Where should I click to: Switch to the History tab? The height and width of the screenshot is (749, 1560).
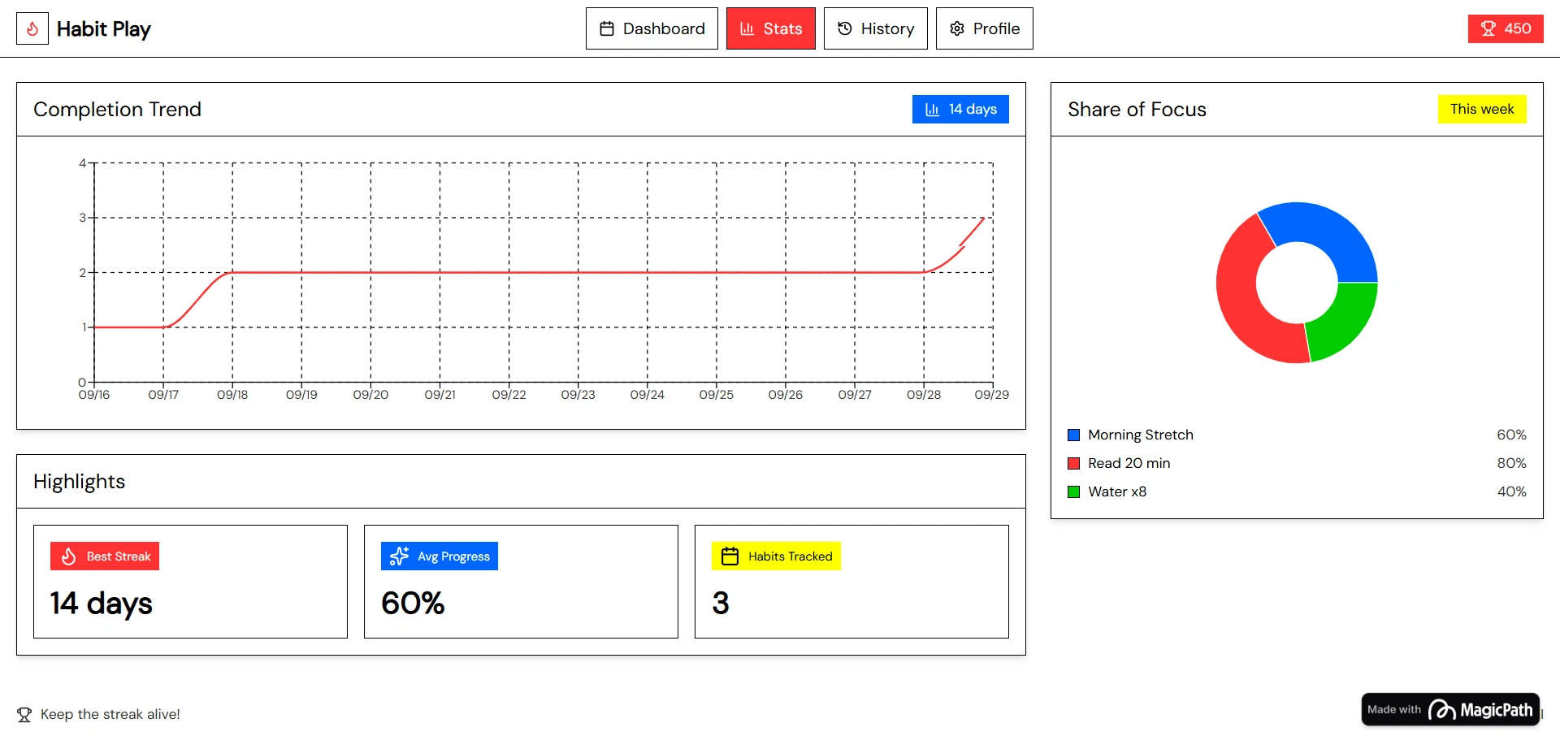pyautogui.click(x=875, y=29)
